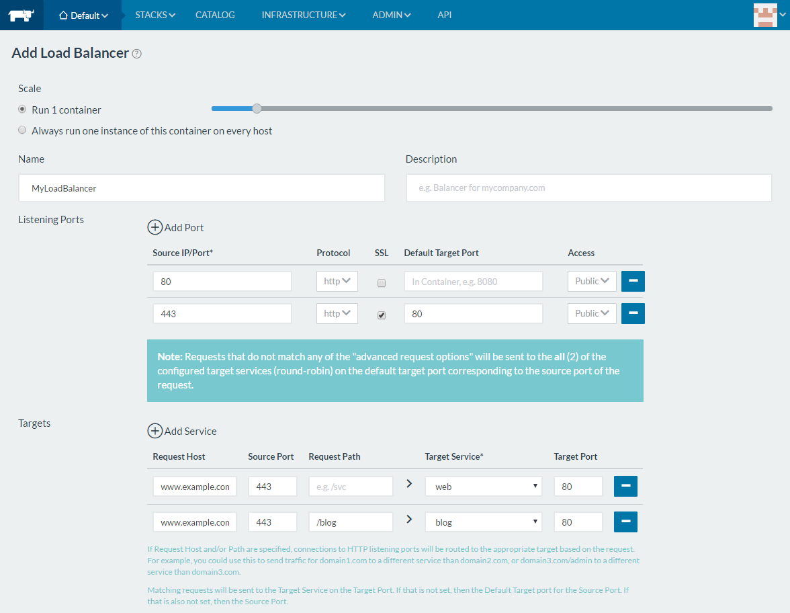This screenshot has height=613, width=790.
Task: Choose always run one instance on every host
Action: pos(23,130)
